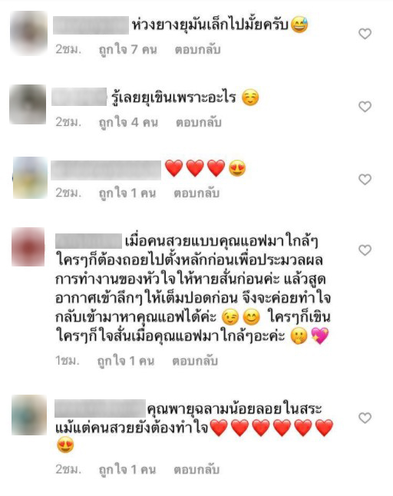Viewport: 393px width, 496px height.
Task: Open username of the hearts-emoji commenter
Action: pos(106,170)
